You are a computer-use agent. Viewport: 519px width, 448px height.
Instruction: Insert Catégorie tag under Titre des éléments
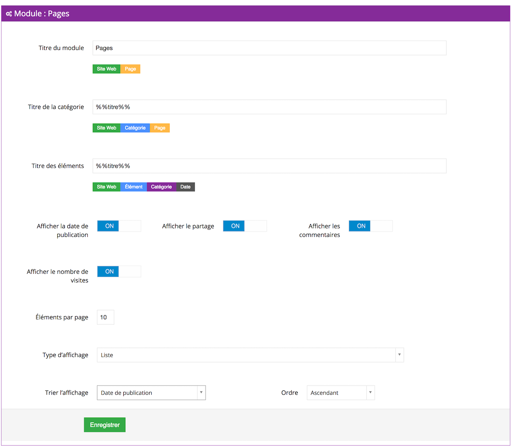(x=161, y=187)
